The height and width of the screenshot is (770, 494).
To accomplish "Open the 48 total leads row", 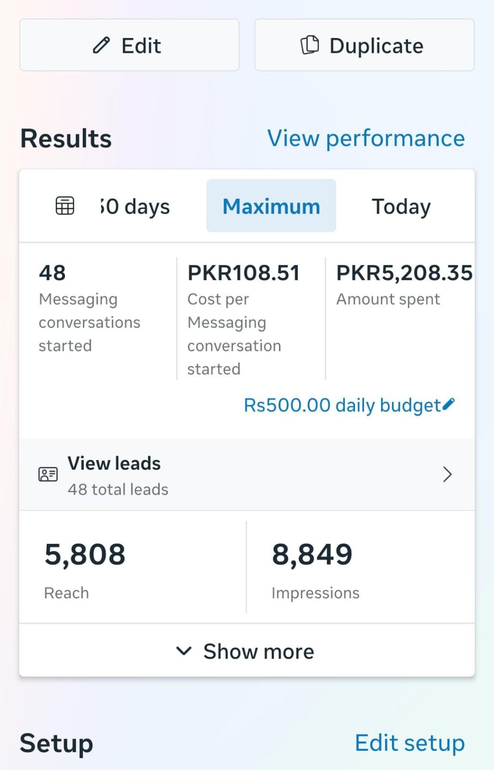I will click(118, 489).
